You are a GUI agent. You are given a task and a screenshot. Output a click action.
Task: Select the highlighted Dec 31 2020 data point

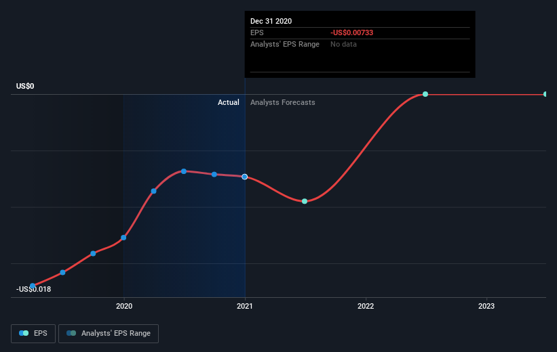pos(245,177)
